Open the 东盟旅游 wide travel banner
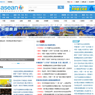 point(47,31)
